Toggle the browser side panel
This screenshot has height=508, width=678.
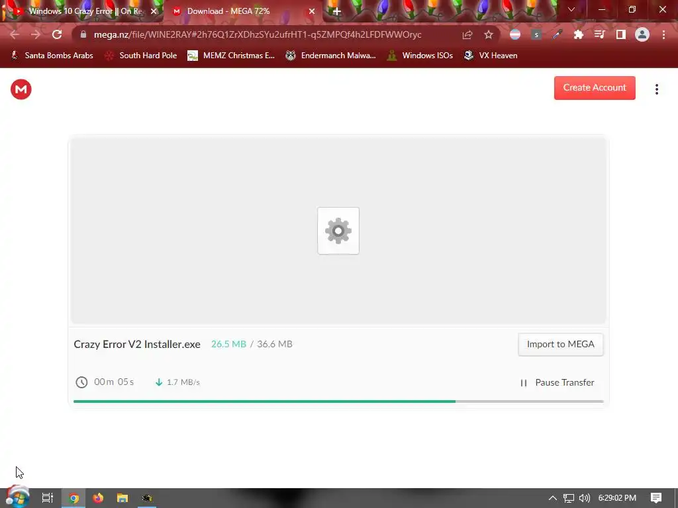(621, 34)
